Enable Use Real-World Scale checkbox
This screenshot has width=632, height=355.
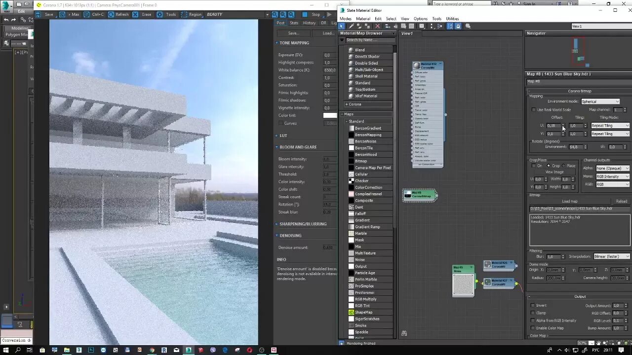pyautogui.click(x=533, y=110)
